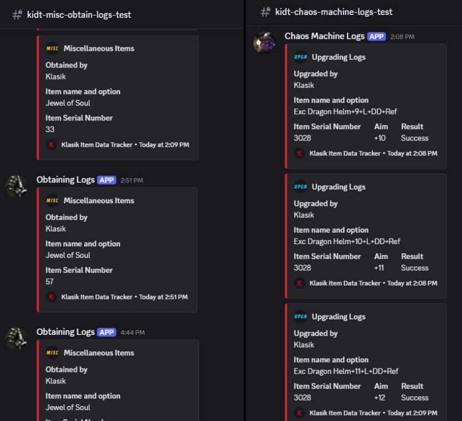Viewport: 462px width, 421px height.
Task: Click K footer icon in the +10 Success embed
Action: [299, 153]
